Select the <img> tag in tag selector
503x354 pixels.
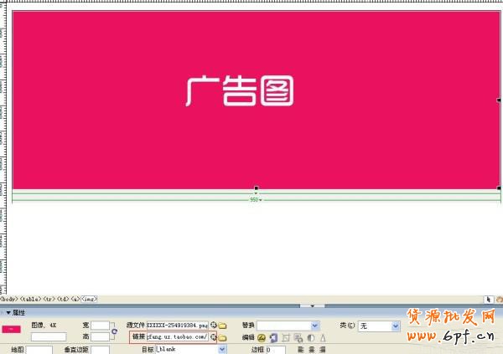point(88,299)
